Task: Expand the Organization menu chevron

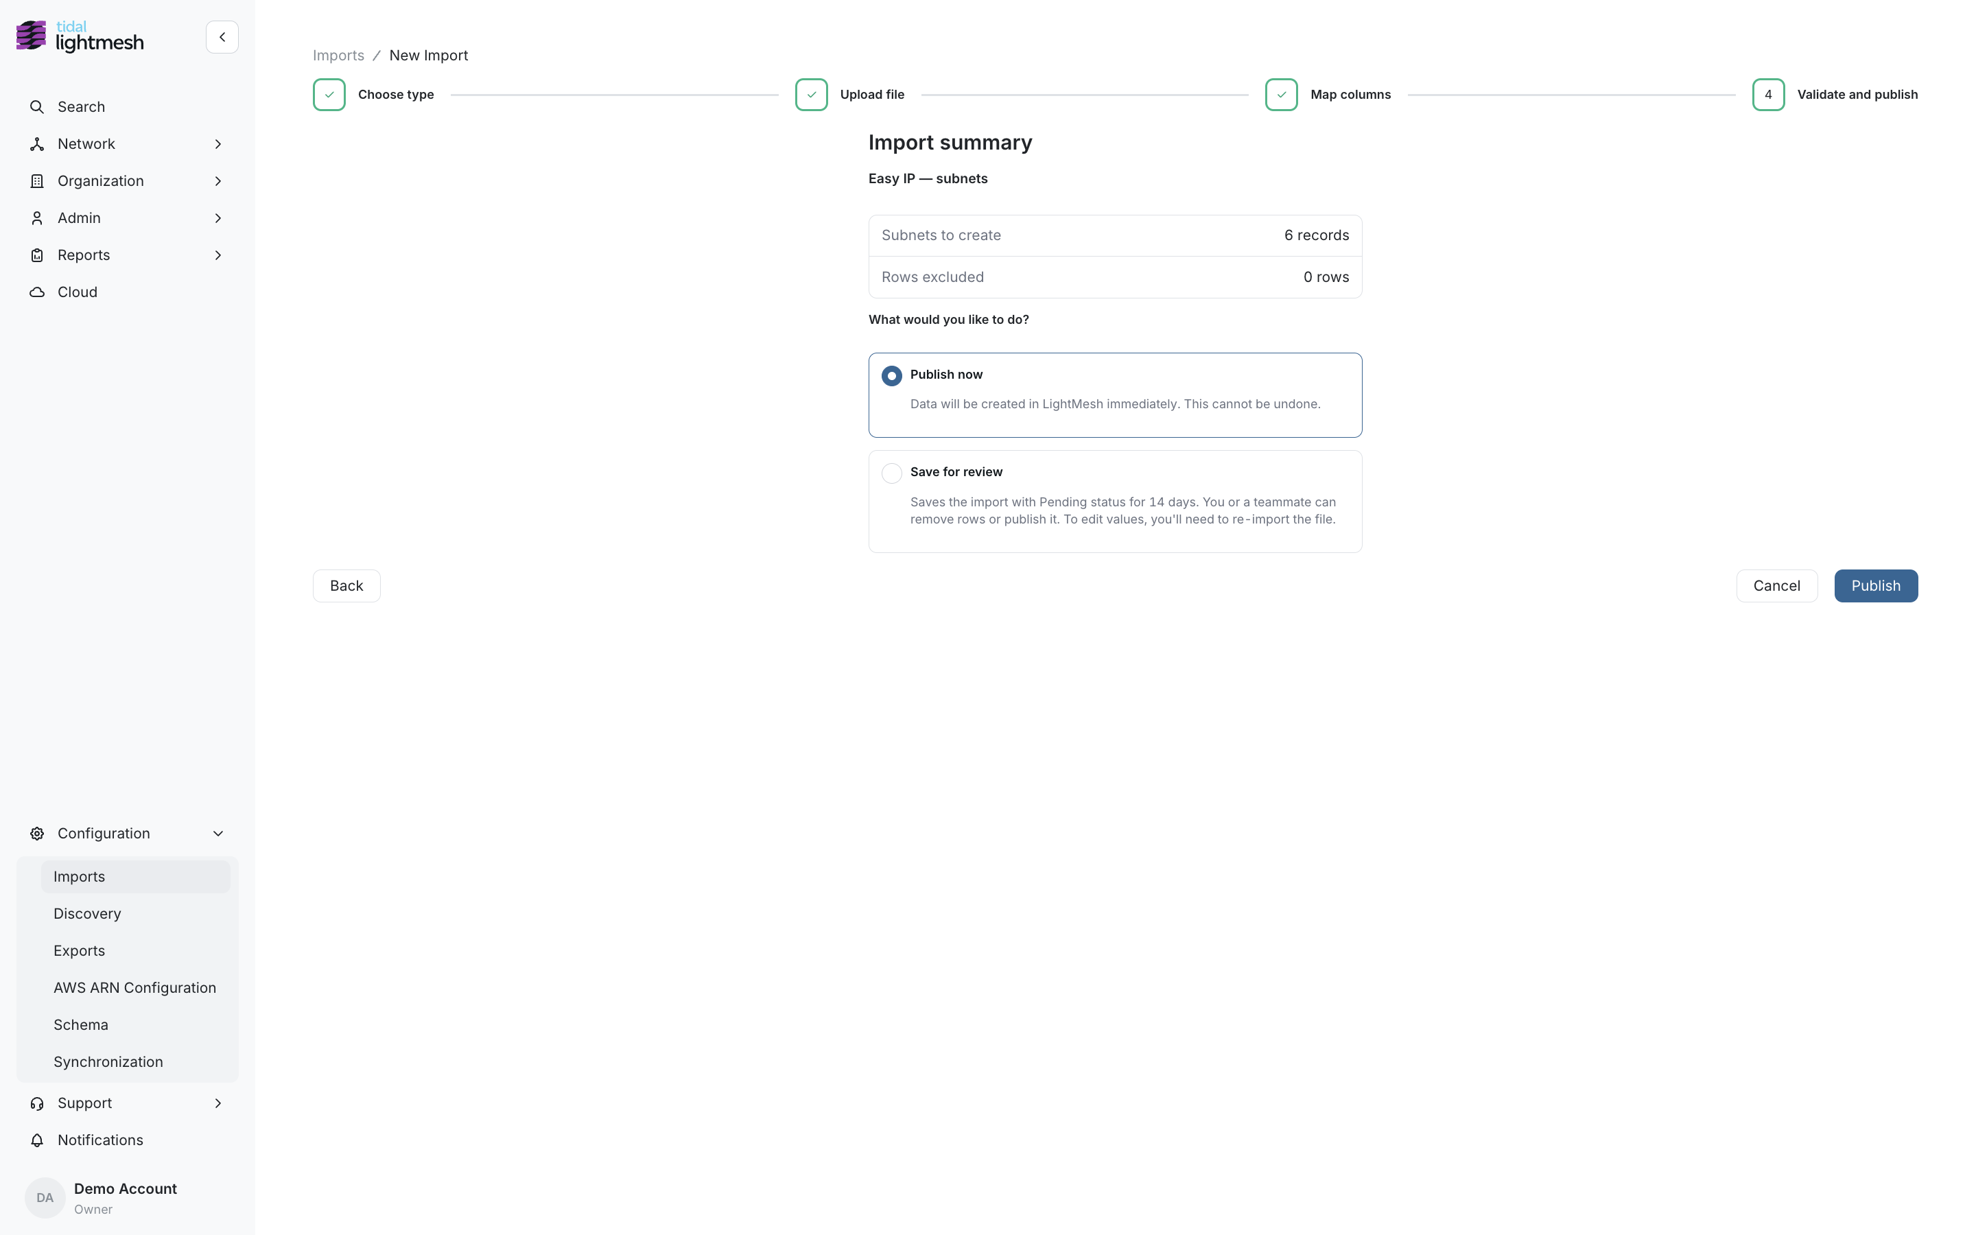Action: point(218,181)
